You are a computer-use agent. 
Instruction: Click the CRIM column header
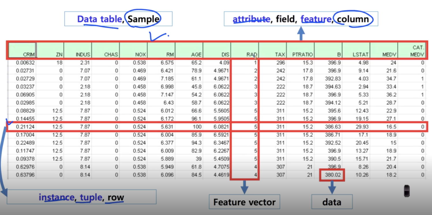coord(22,50)
